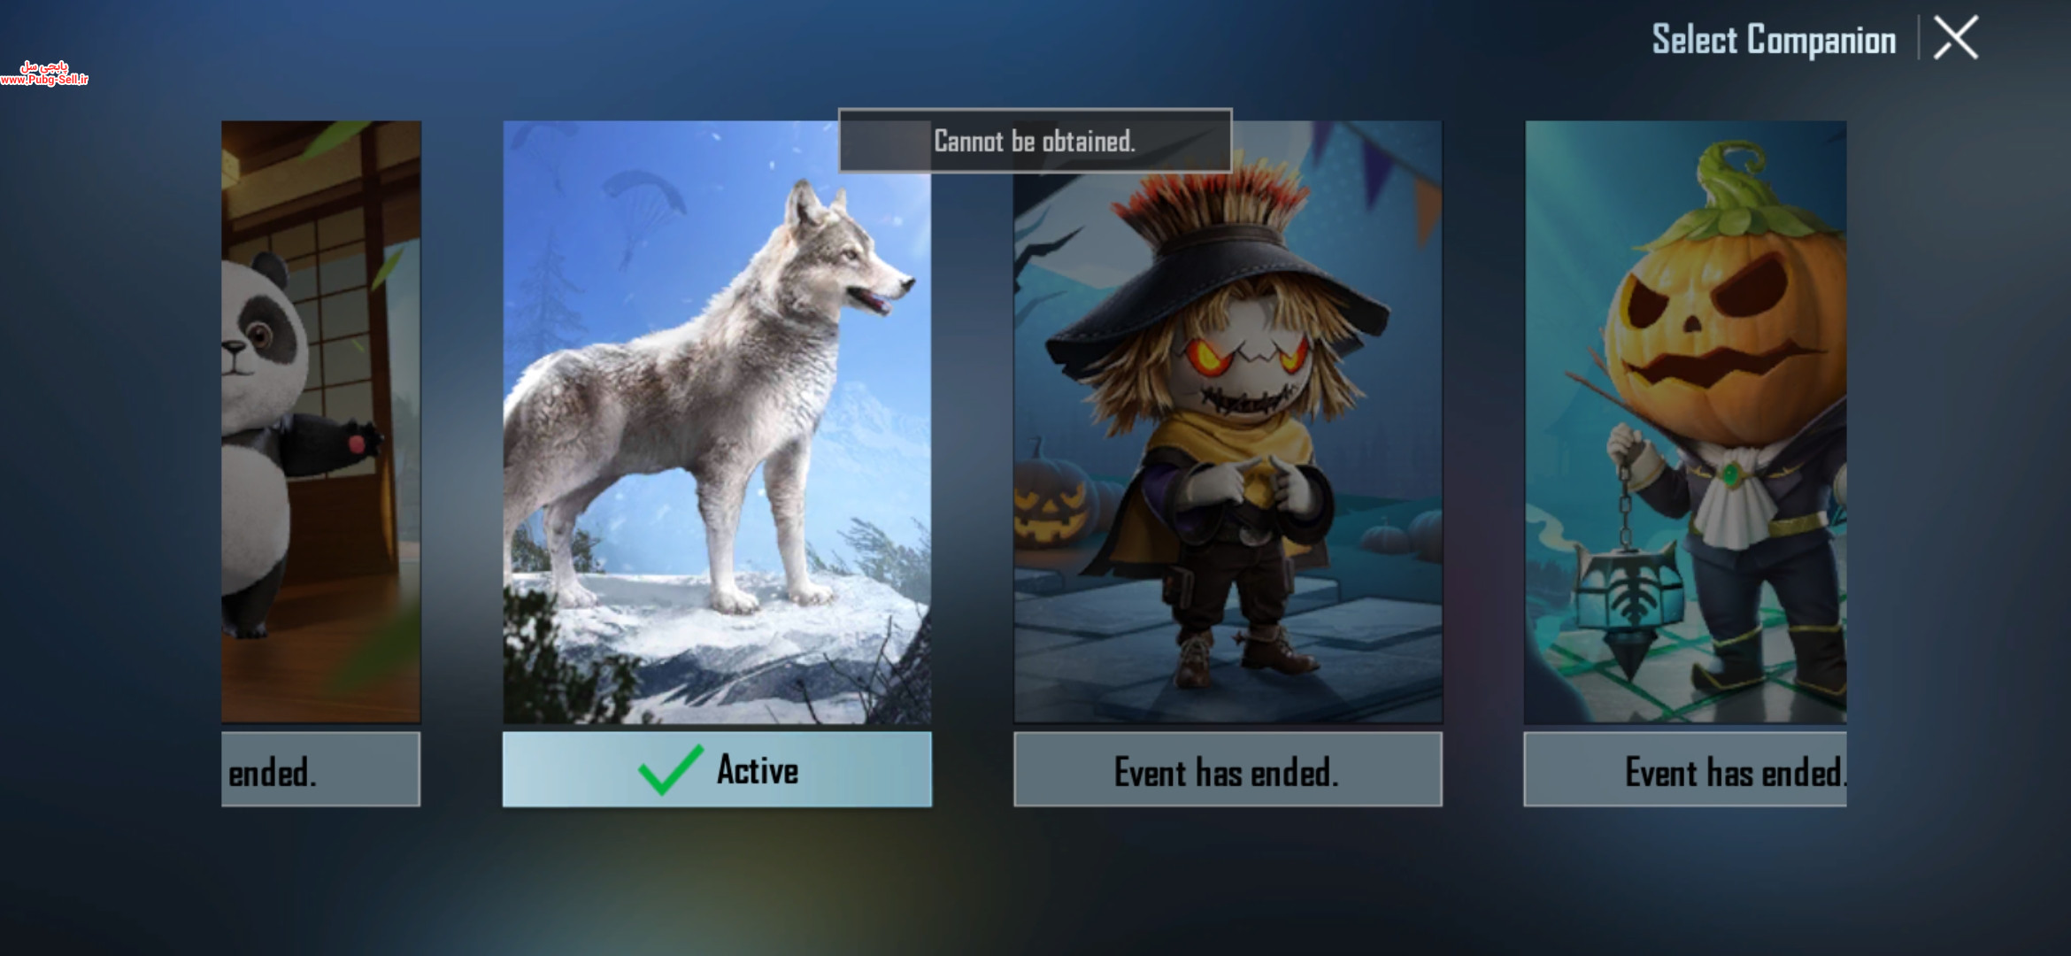Select the panda companion card
This screenshot has height=956, width=2071.
[321, 422]
